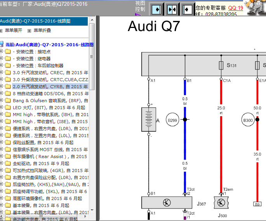The height and width of the screenshot is (221, 266).
Task: Select 8 档自动变速箱 0D5/0D6 tree item
Action: pos(50,94)
